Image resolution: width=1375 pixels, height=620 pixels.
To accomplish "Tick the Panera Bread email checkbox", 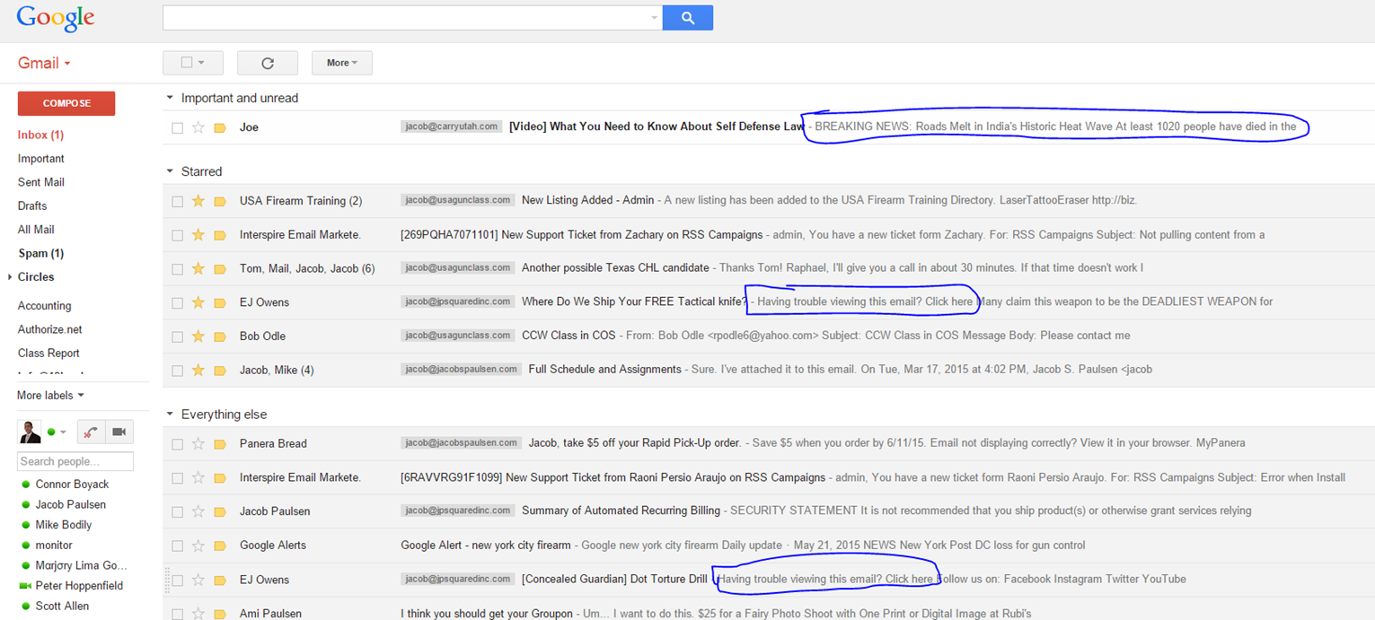I will tap(177, 444).
